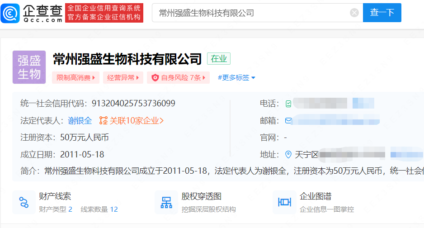This screenshot has height=228, width=424.
Task: Click the shield icon in 自身风险 tag
Action: click(155, 78)
